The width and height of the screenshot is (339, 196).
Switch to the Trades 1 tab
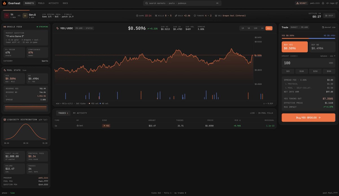(63, 113)
